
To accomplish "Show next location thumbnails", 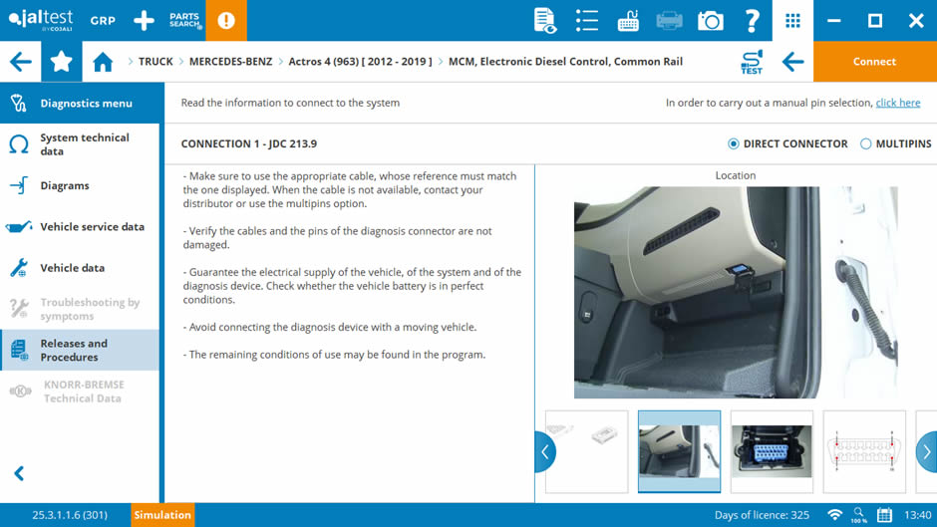I will click(x=927, y=451).
